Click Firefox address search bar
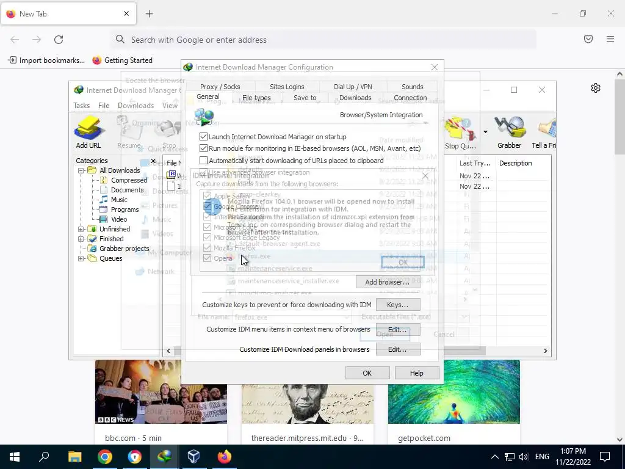The image size is (625, 469). [x=323, y=40]
